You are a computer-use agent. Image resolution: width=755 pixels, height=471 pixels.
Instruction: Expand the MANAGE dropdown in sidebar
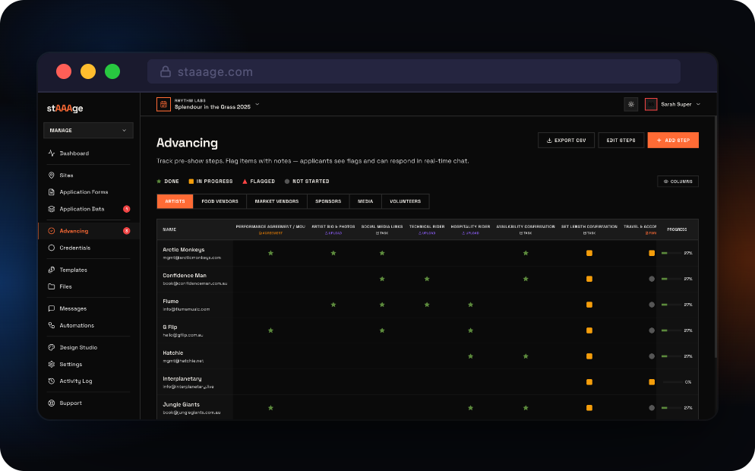(88, 131)
